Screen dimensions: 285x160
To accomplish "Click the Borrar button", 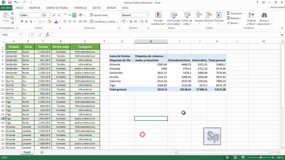I will tap(233, 23).
